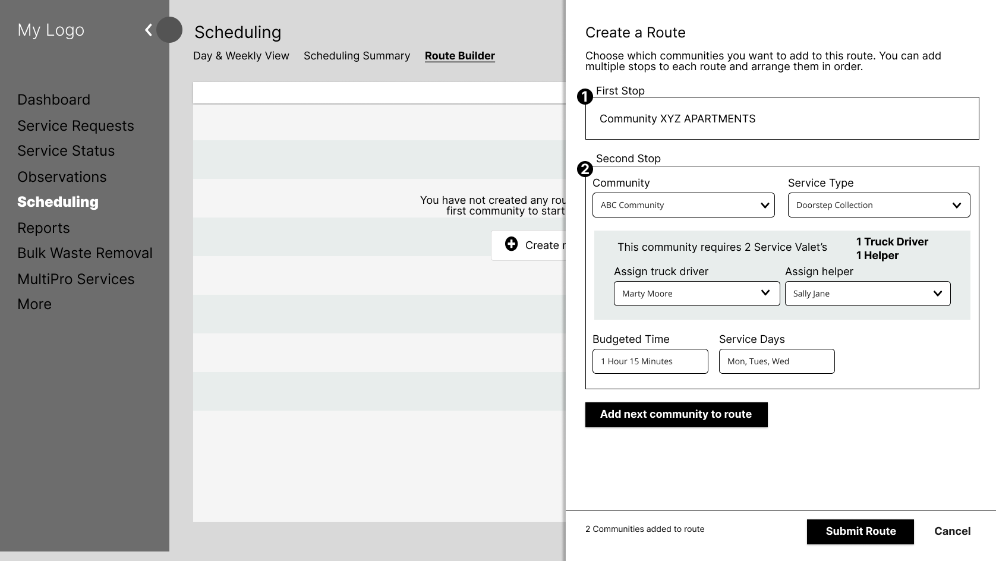Click step indicator 2 beside Second Stop
Screen dimensions: 996x561
[x=585, y=169]
